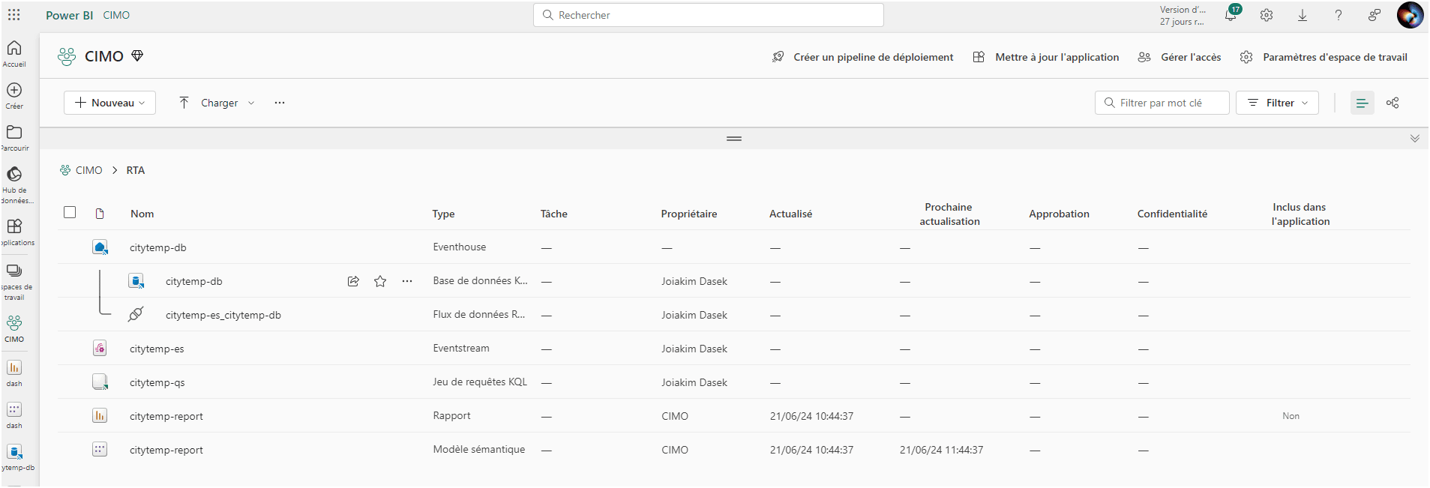
Task: Click Approbation column header
Action: pos(1059,214)
